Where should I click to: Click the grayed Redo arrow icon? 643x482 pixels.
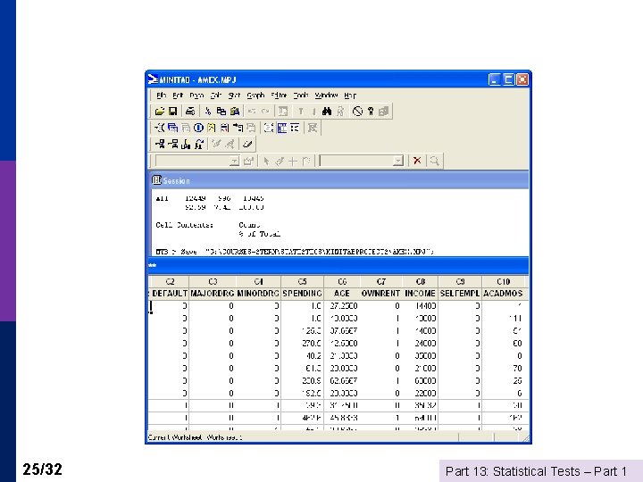[x=265, y=111]
